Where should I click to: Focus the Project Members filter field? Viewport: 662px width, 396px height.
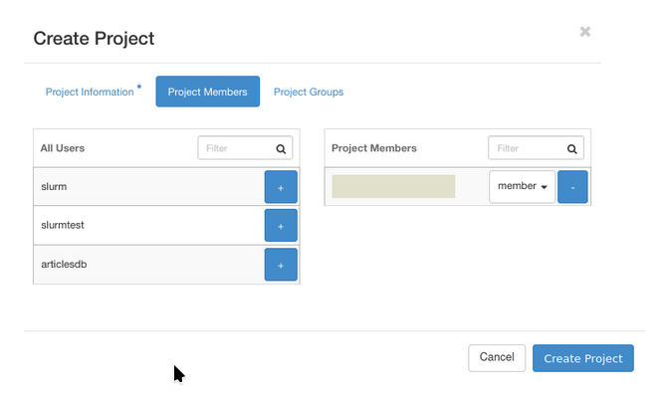[x=536, y=148]
